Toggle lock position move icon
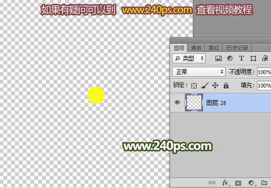The width and height of the screenshot is (271, 188). [215, 85]
